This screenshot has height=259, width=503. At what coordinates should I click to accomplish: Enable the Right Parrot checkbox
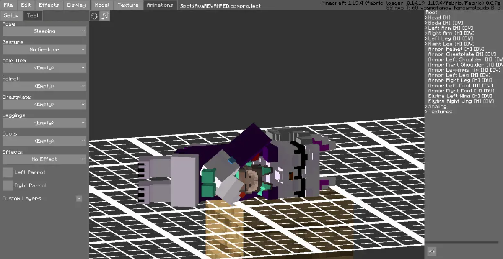(x=8, y=185)
